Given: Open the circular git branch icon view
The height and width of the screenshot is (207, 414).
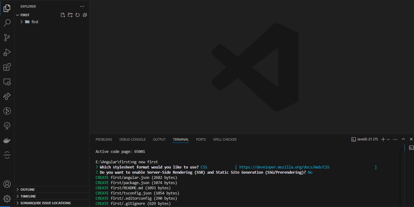Looking at the screenshot, I should pyautogui.click(x=7, y=111).
